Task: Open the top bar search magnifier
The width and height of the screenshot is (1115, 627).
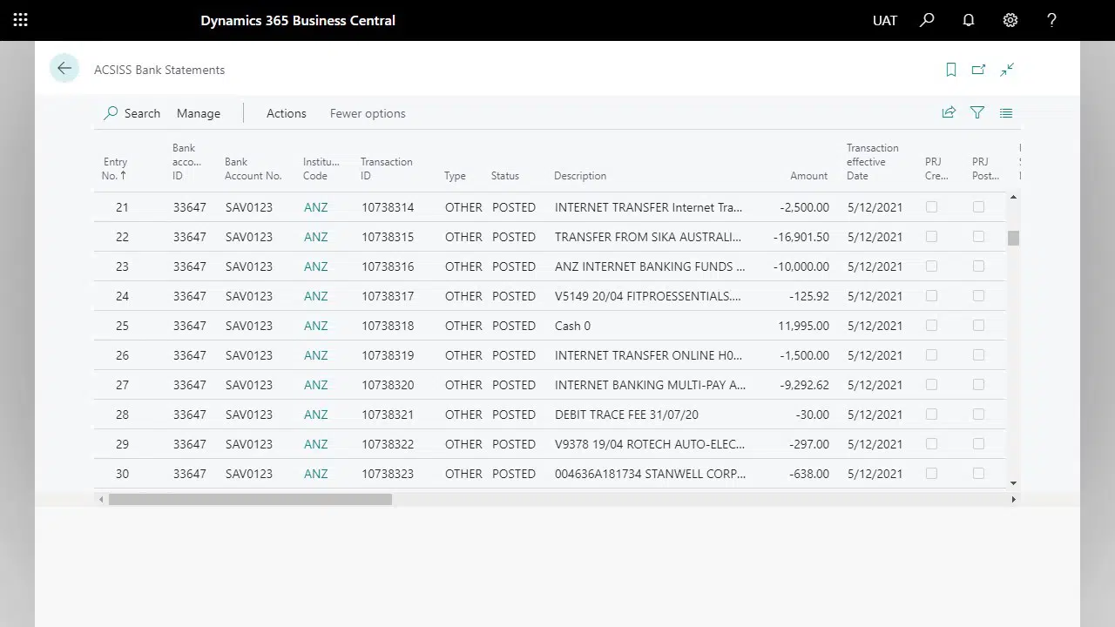Action: pos(927,20)
